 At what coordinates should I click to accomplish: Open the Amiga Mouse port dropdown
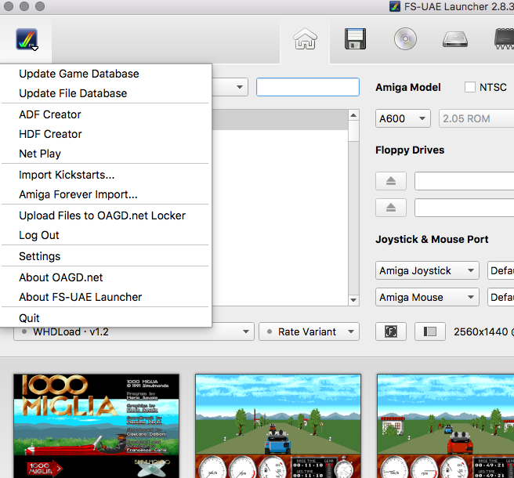427,297
